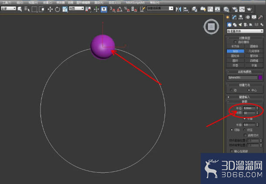This screenshot has width=266, height=184.
Task: Switch to Modify command panel tab
Action: click(x=234, y=17)
